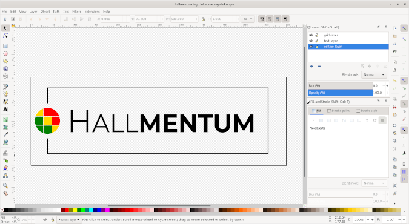The width and height of the screenshot is (409, 224).
Task: Open the File menu
Action: click(x=4, y=12)
